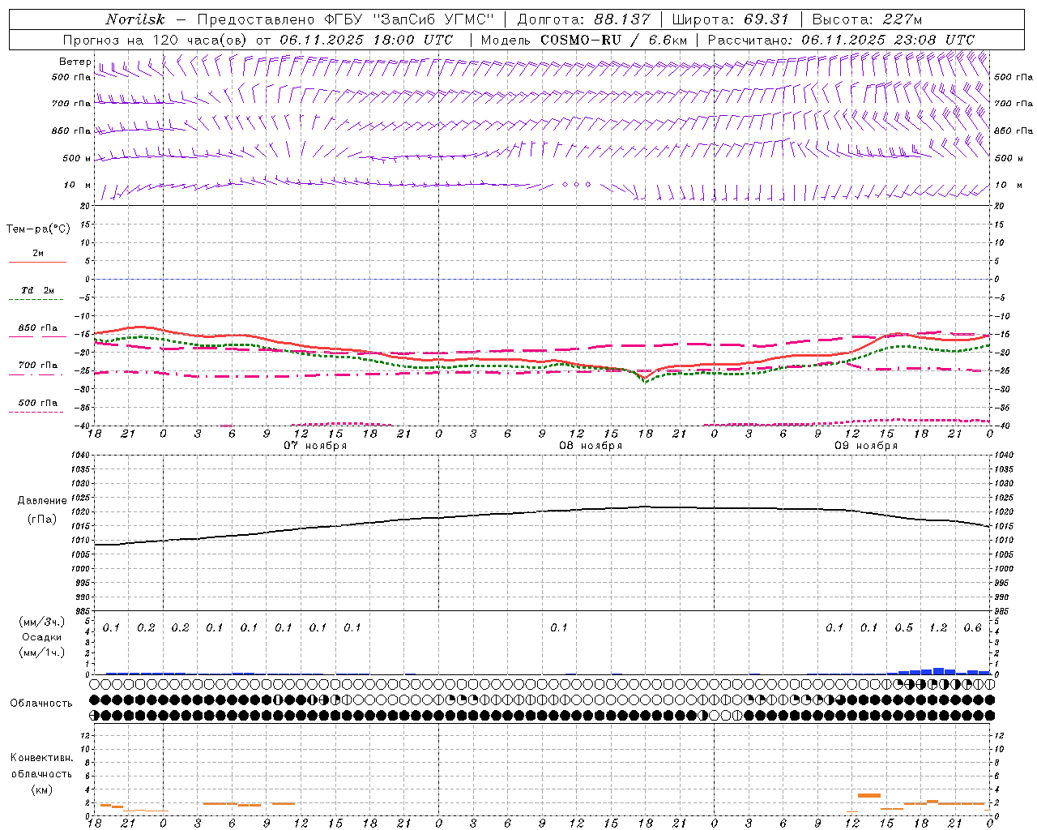Click '700 гПа' wind level label on right
This screenshot has height=830, width=1037.
coord(1014,104)
